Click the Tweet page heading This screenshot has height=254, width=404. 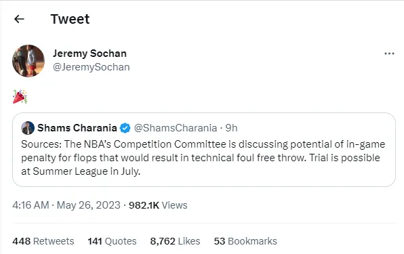70,19
